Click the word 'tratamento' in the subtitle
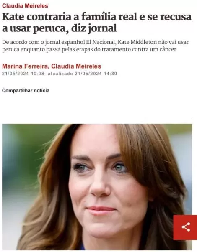197x252 pixels. click(x=116, y=49)
